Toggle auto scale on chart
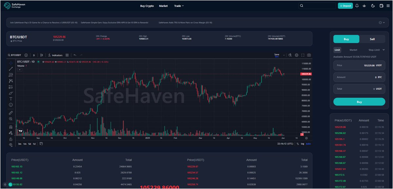The width and height of the screenshot is (393, 189). (308, 144)
